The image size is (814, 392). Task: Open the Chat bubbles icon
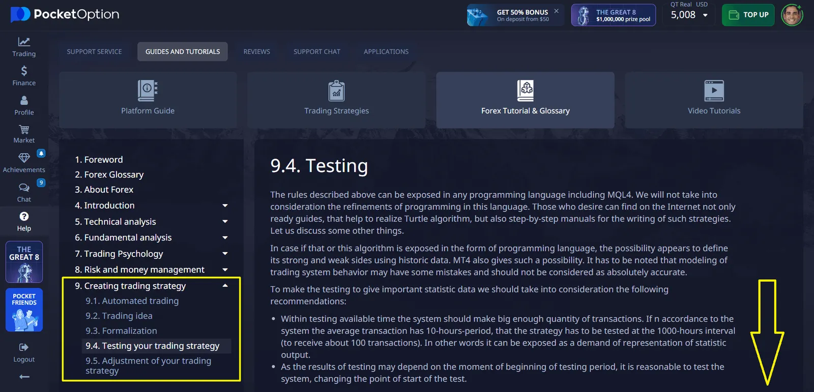point(24,188)
